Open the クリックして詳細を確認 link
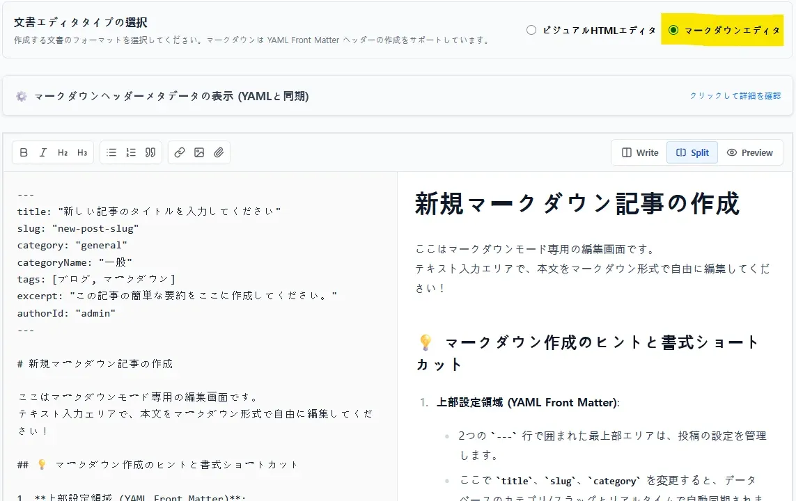The height and width of the screenshot is (501, 796). click(735, 96)
